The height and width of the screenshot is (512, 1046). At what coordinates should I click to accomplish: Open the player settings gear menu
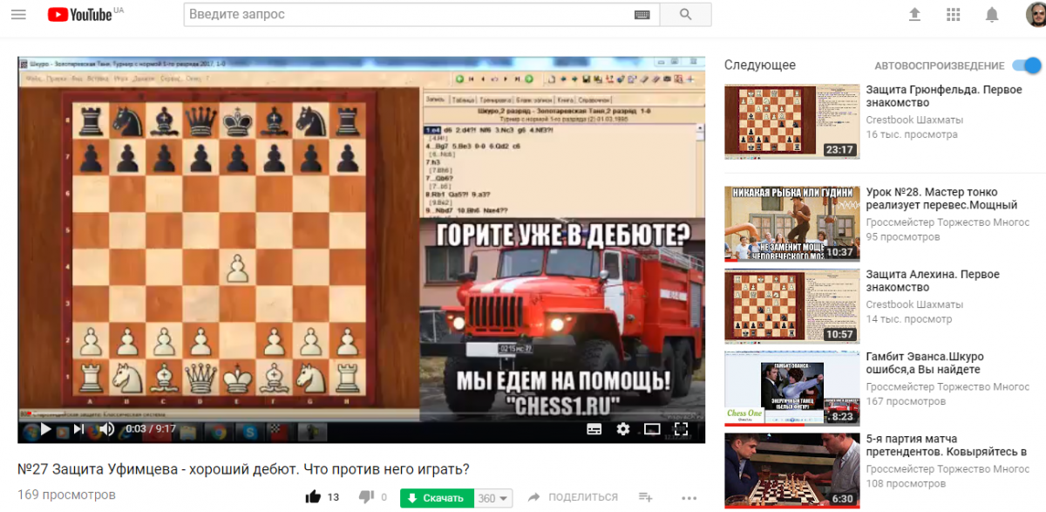click(623, 429)
